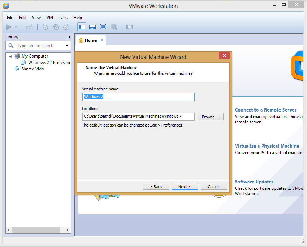Click the Shared VMs icon
This screenshot has width=307, height=247.
click(x=17, y=69)
